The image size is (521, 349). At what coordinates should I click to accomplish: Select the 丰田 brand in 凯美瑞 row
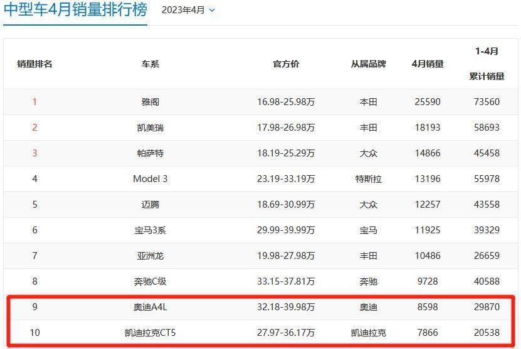tap(368, 127)
